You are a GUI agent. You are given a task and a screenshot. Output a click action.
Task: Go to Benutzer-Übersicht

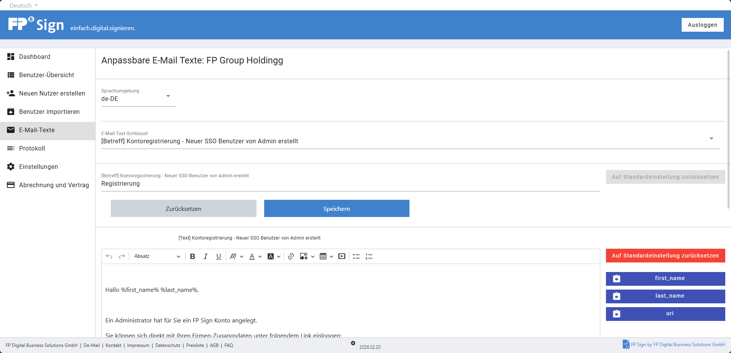pos(47,75)
